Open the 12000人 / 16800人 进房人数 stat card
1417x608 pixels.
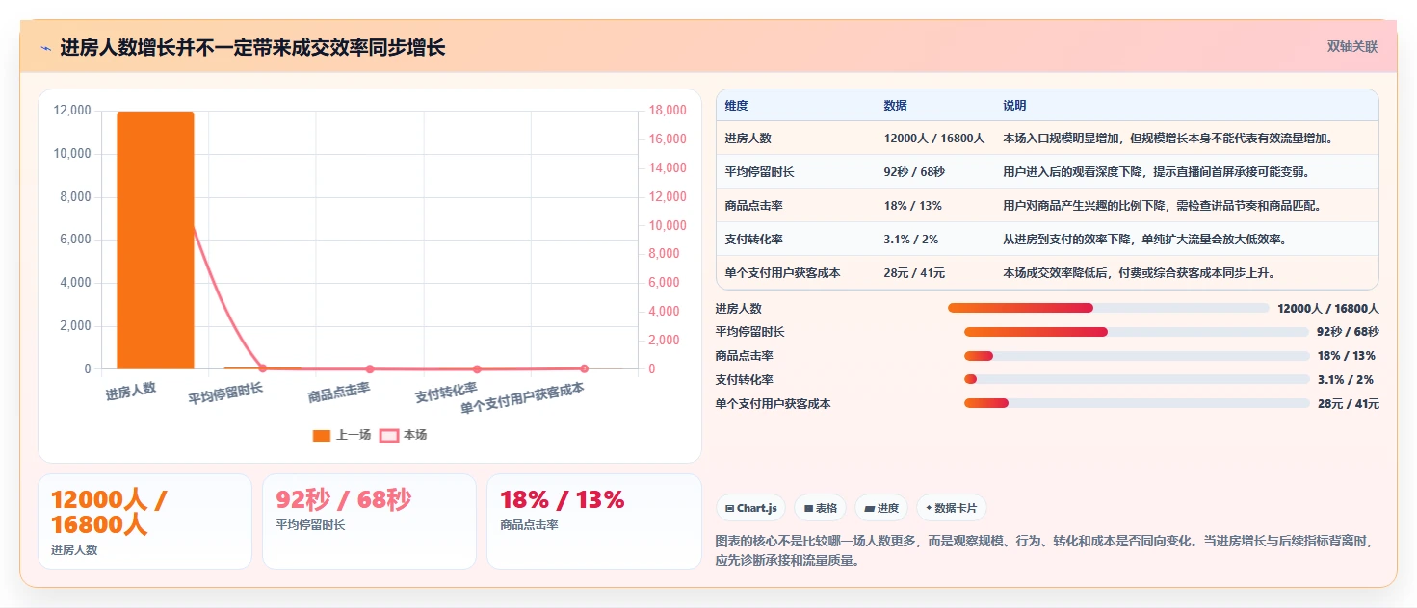(144, 521)
